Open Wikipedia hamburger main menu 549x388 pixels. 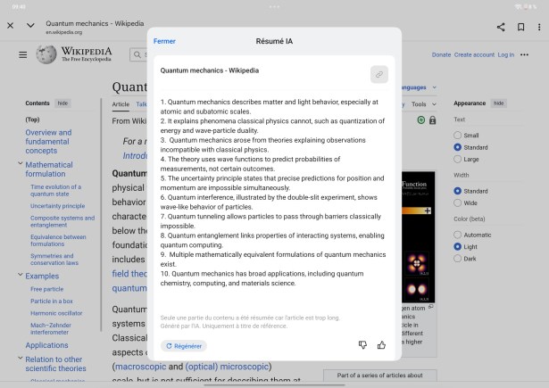click(22, 55)
